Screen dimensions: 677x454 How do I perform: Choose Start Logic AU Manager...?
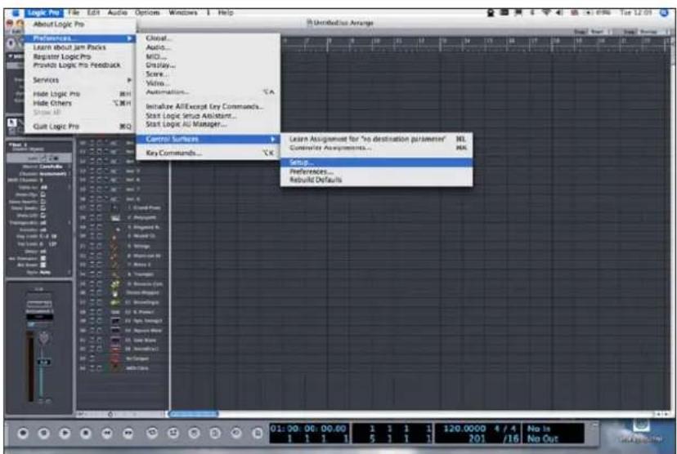208,125
